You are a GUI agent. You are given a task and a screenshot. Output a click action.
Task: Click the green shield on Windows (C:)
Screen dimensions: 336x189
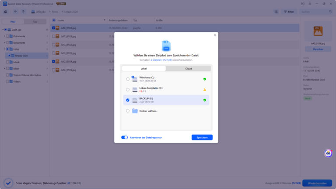(205, 79)
